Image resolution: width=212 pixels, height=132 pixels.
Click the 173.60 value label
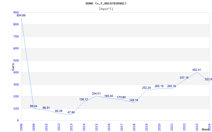coord(121,97)
